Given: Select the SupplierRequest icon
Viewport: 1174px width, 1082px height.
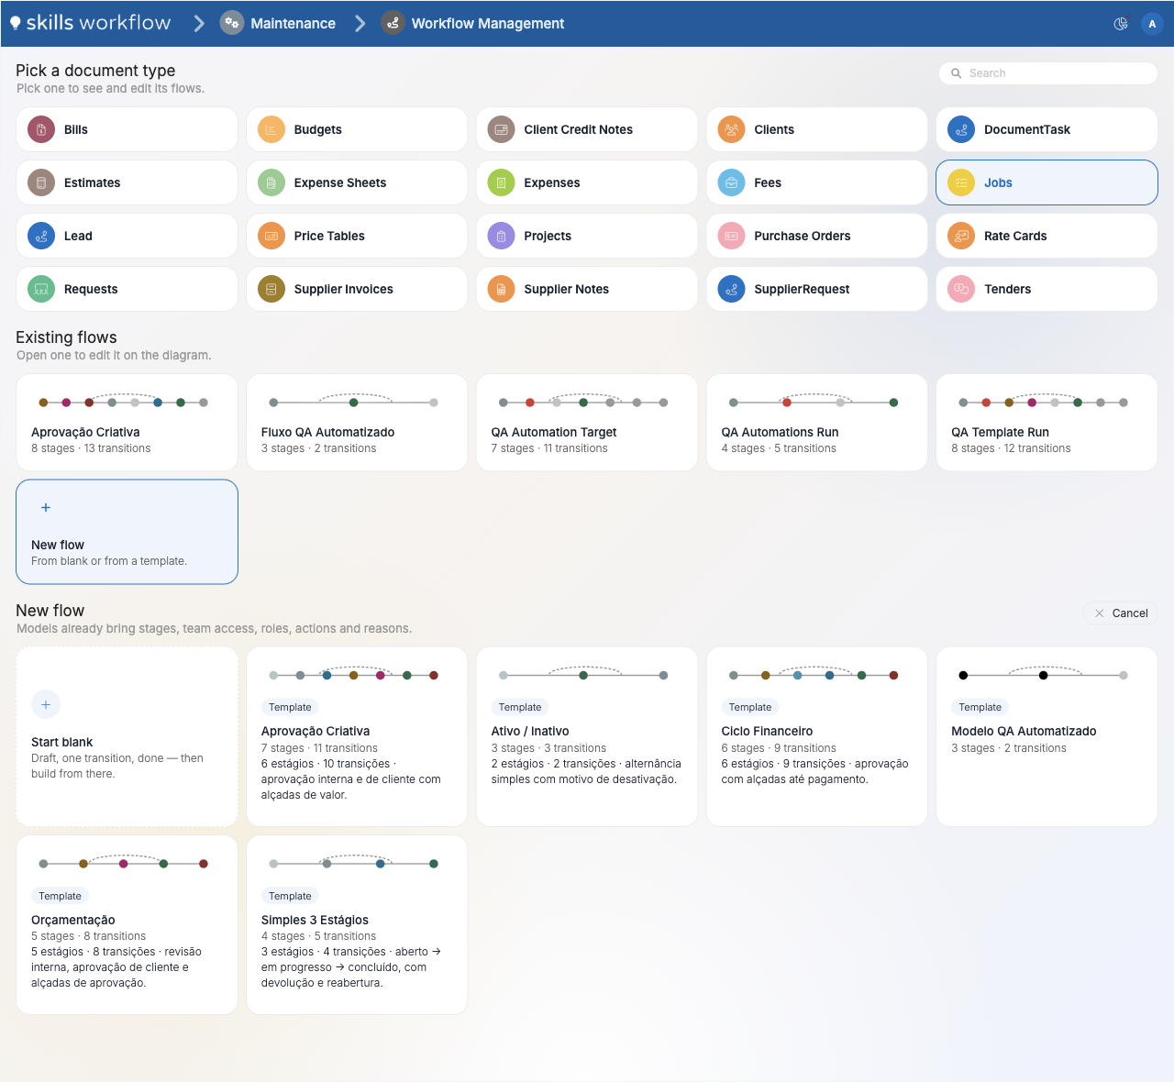Looking at the screenshot, I should point(731,289).
